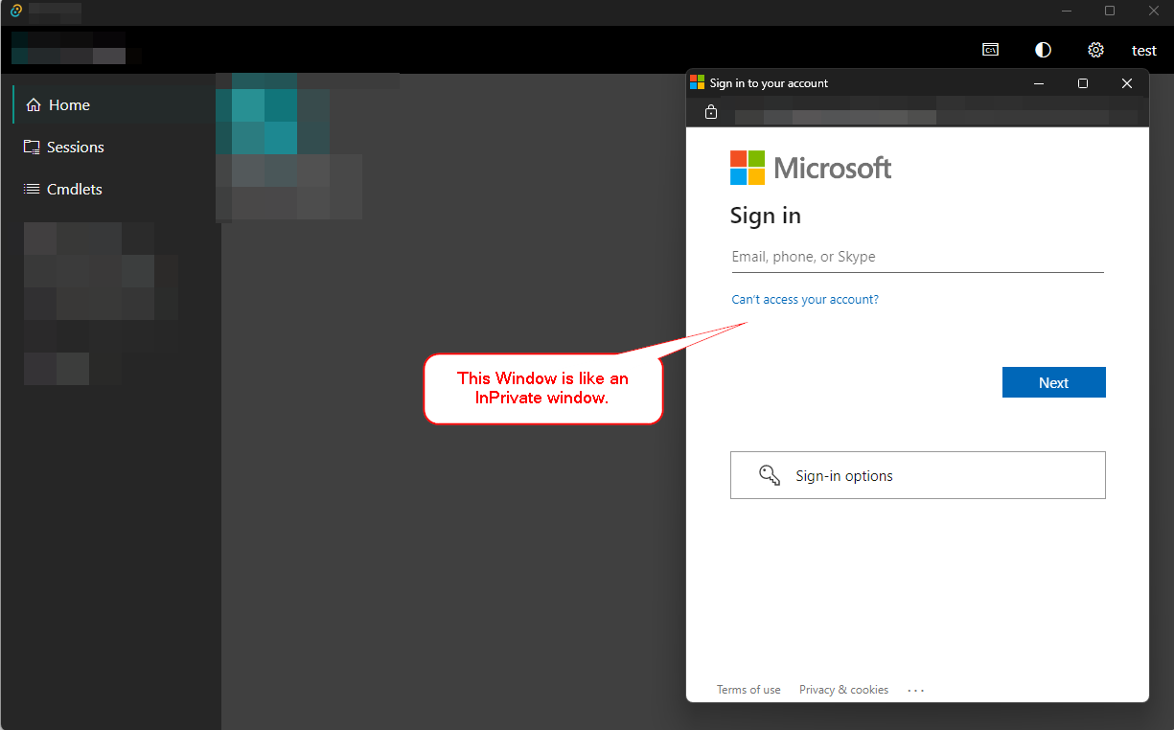Select Cmdlets from the navigation menu
Image resolution: width=1174 pixels, height=730 pixels.
click(x=74, y=189)
